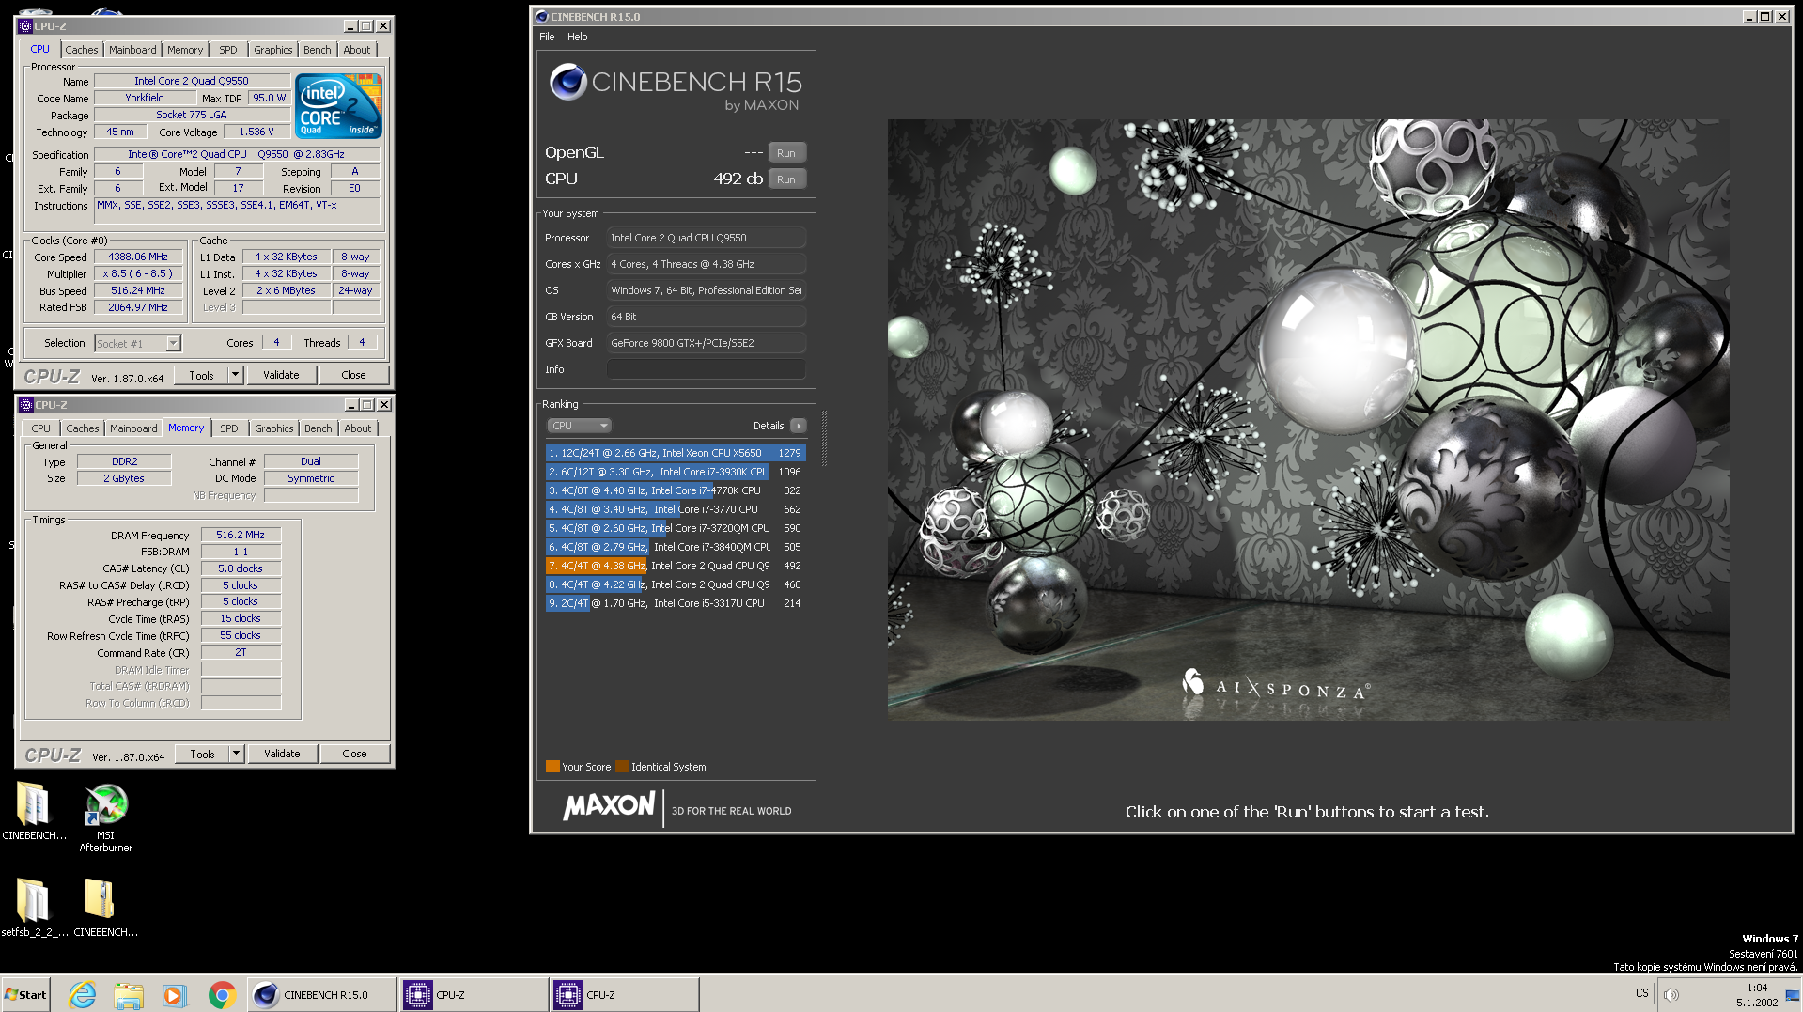Viewport: 1803px width, 1012px height.
Task: Click the orange Your Score legend swatch
Action: (x=552, y=767)
